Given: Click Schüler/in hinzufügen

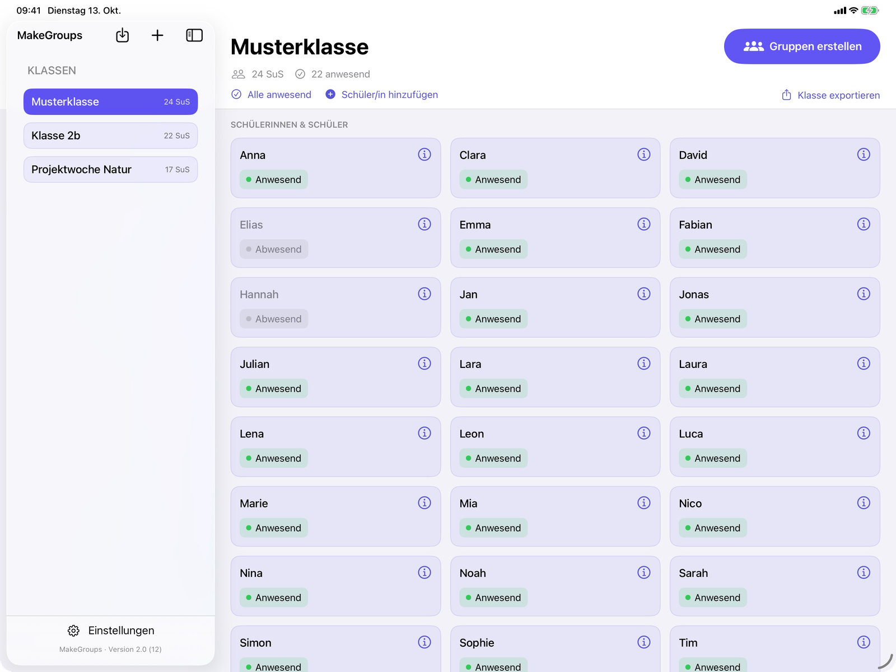Looking at the screenshot, I should 382,95.
